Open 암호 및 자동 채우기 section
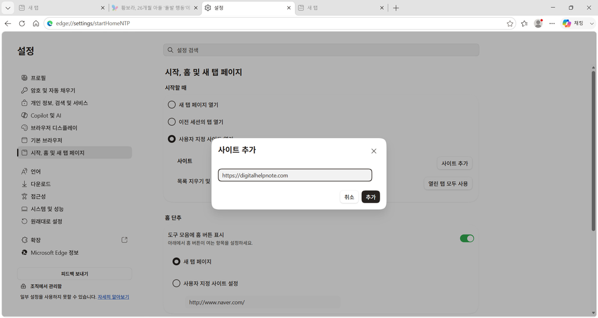This screenshot has height=318, width=598. 74,91
